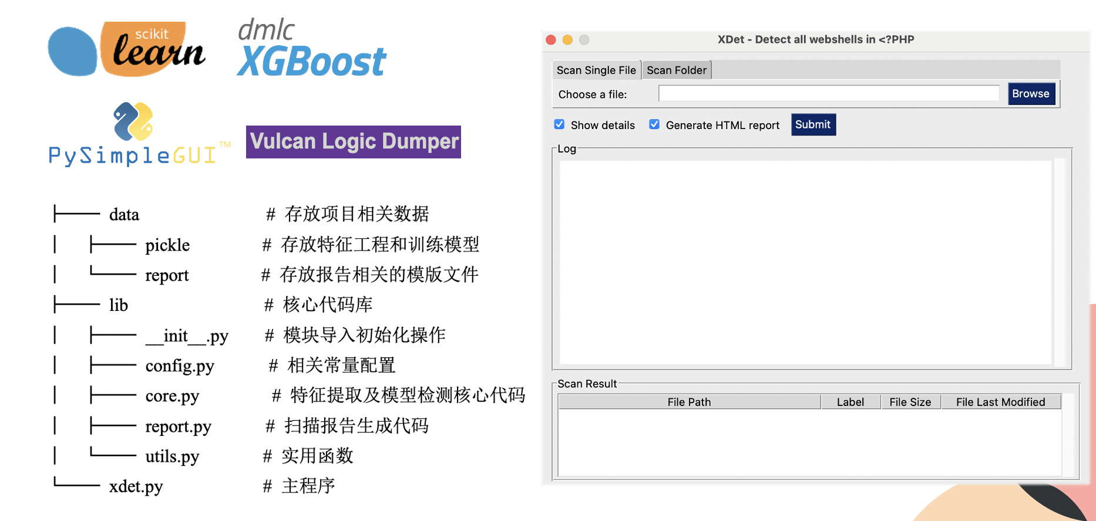Screen dimensions: 1096x521
Task: Click the 'report' folder tree entry
Action: coord(167,276)
